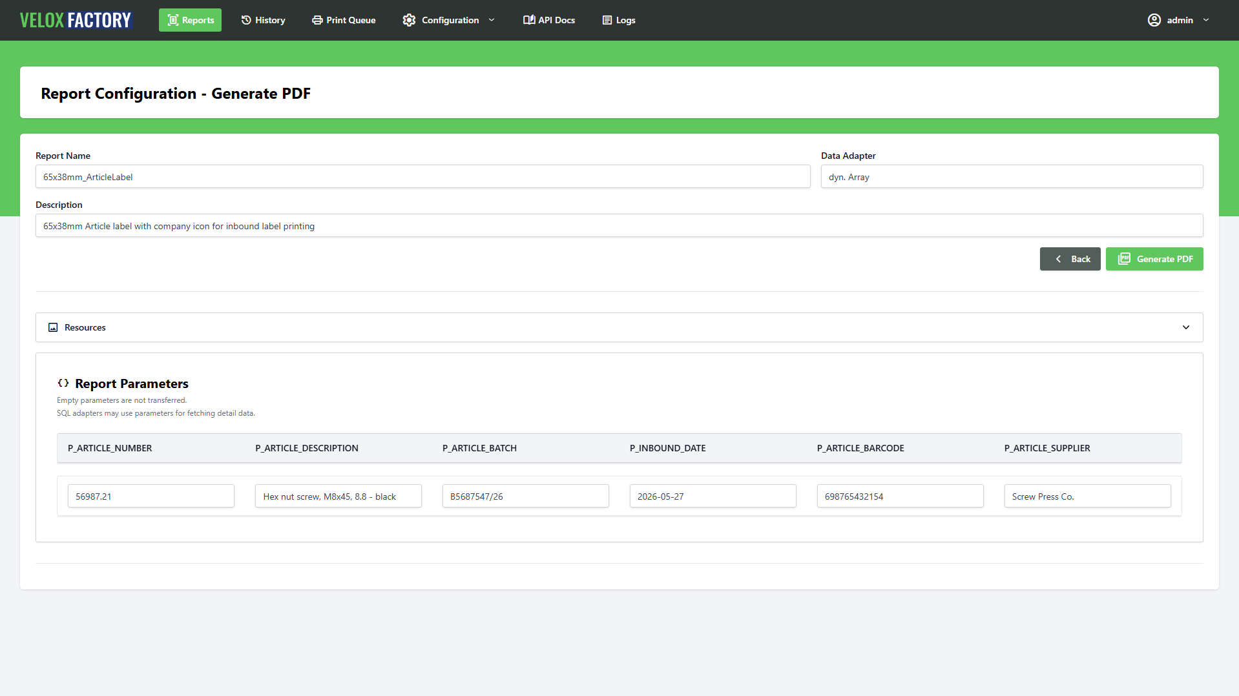Click the PDF icon on Generate button
Viewport: 1239px width, 696px height.
(x=1124, y=259)
